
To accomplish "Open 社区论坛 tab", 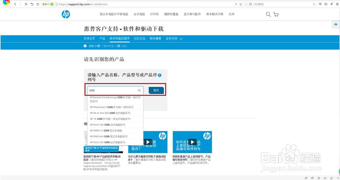I will (140, 38).
